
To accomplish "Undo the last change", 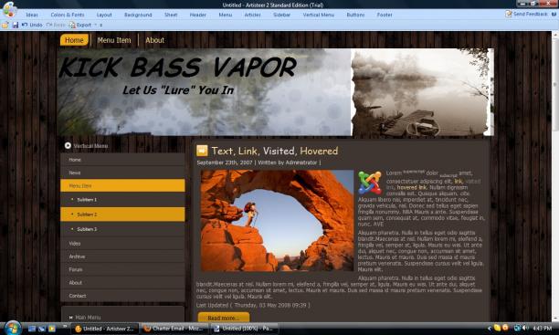I will point(33,25).
